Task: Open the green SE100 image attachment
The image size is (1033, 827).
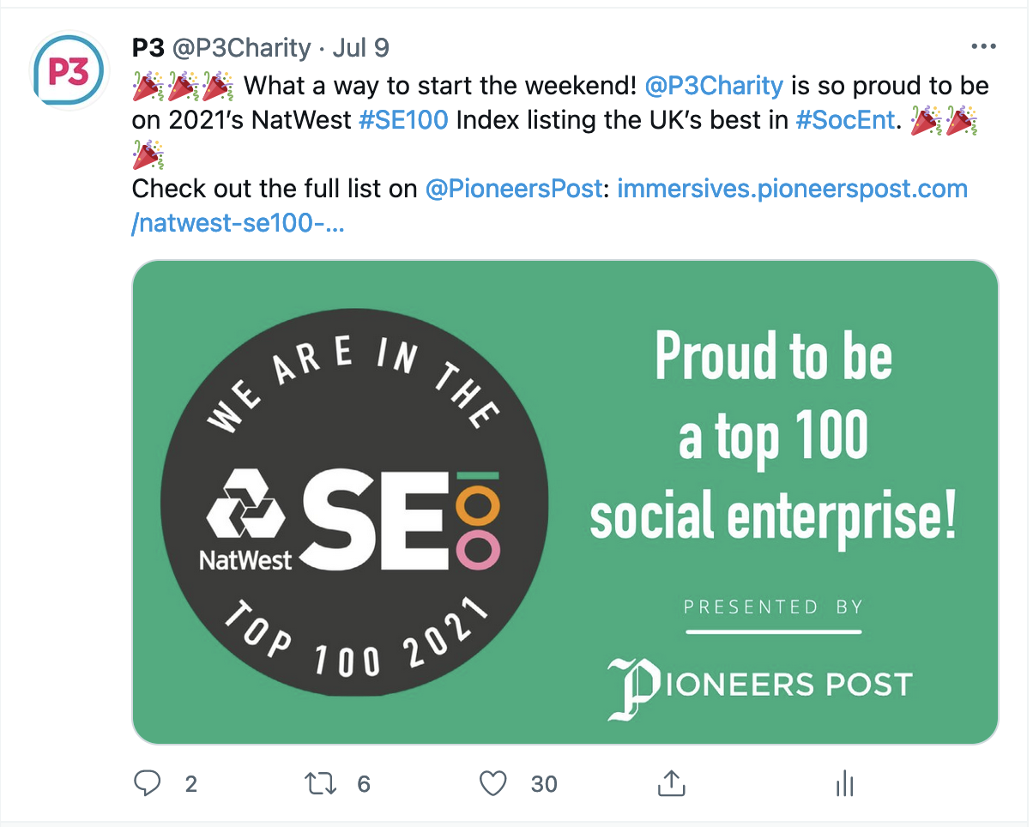Action: pos(565,503)
